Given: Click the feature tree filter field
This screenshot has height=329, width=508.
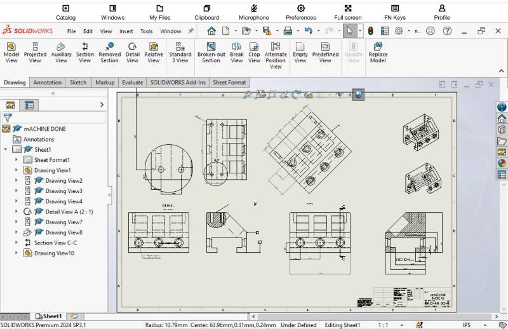Looking at the screenshot, I should tap(57, 117).
